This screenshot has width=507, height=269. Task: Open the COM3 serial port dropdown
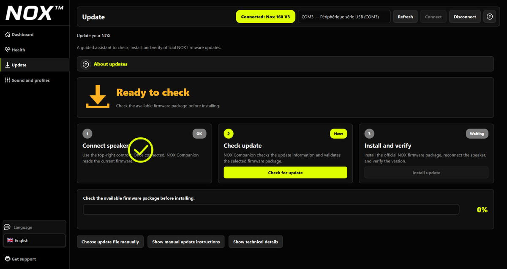pyautogui.click(x=344, y=17)
